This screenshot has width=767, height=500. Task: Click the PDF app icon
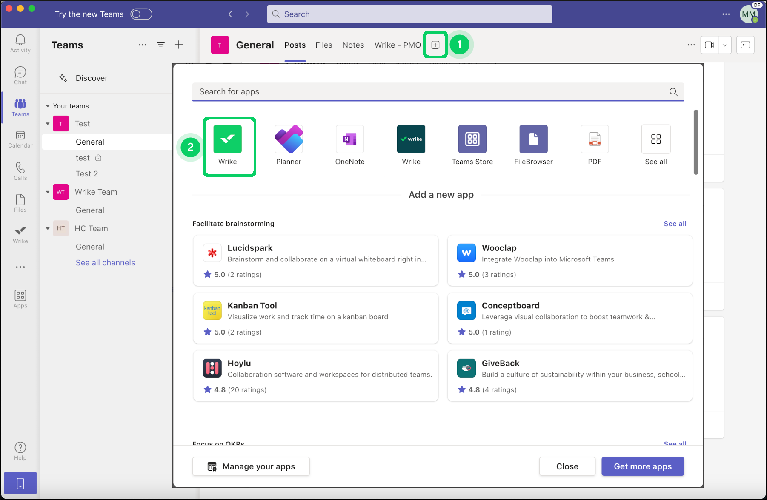pyautogui.click(x=595, y=139)
